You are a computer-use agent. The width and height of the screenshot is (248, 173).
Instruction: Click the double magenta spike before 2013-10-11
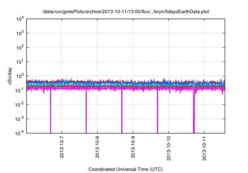click(x=194, y=111)
